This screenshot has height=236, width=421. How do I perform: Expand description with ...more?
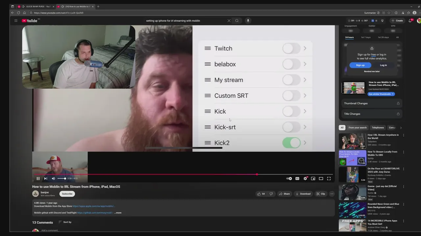point(118,213)
